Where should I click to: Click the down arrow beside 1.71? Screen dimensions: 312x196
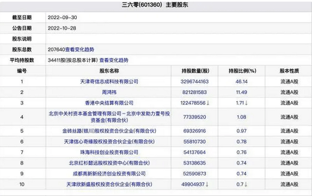[x=246, y=103]
